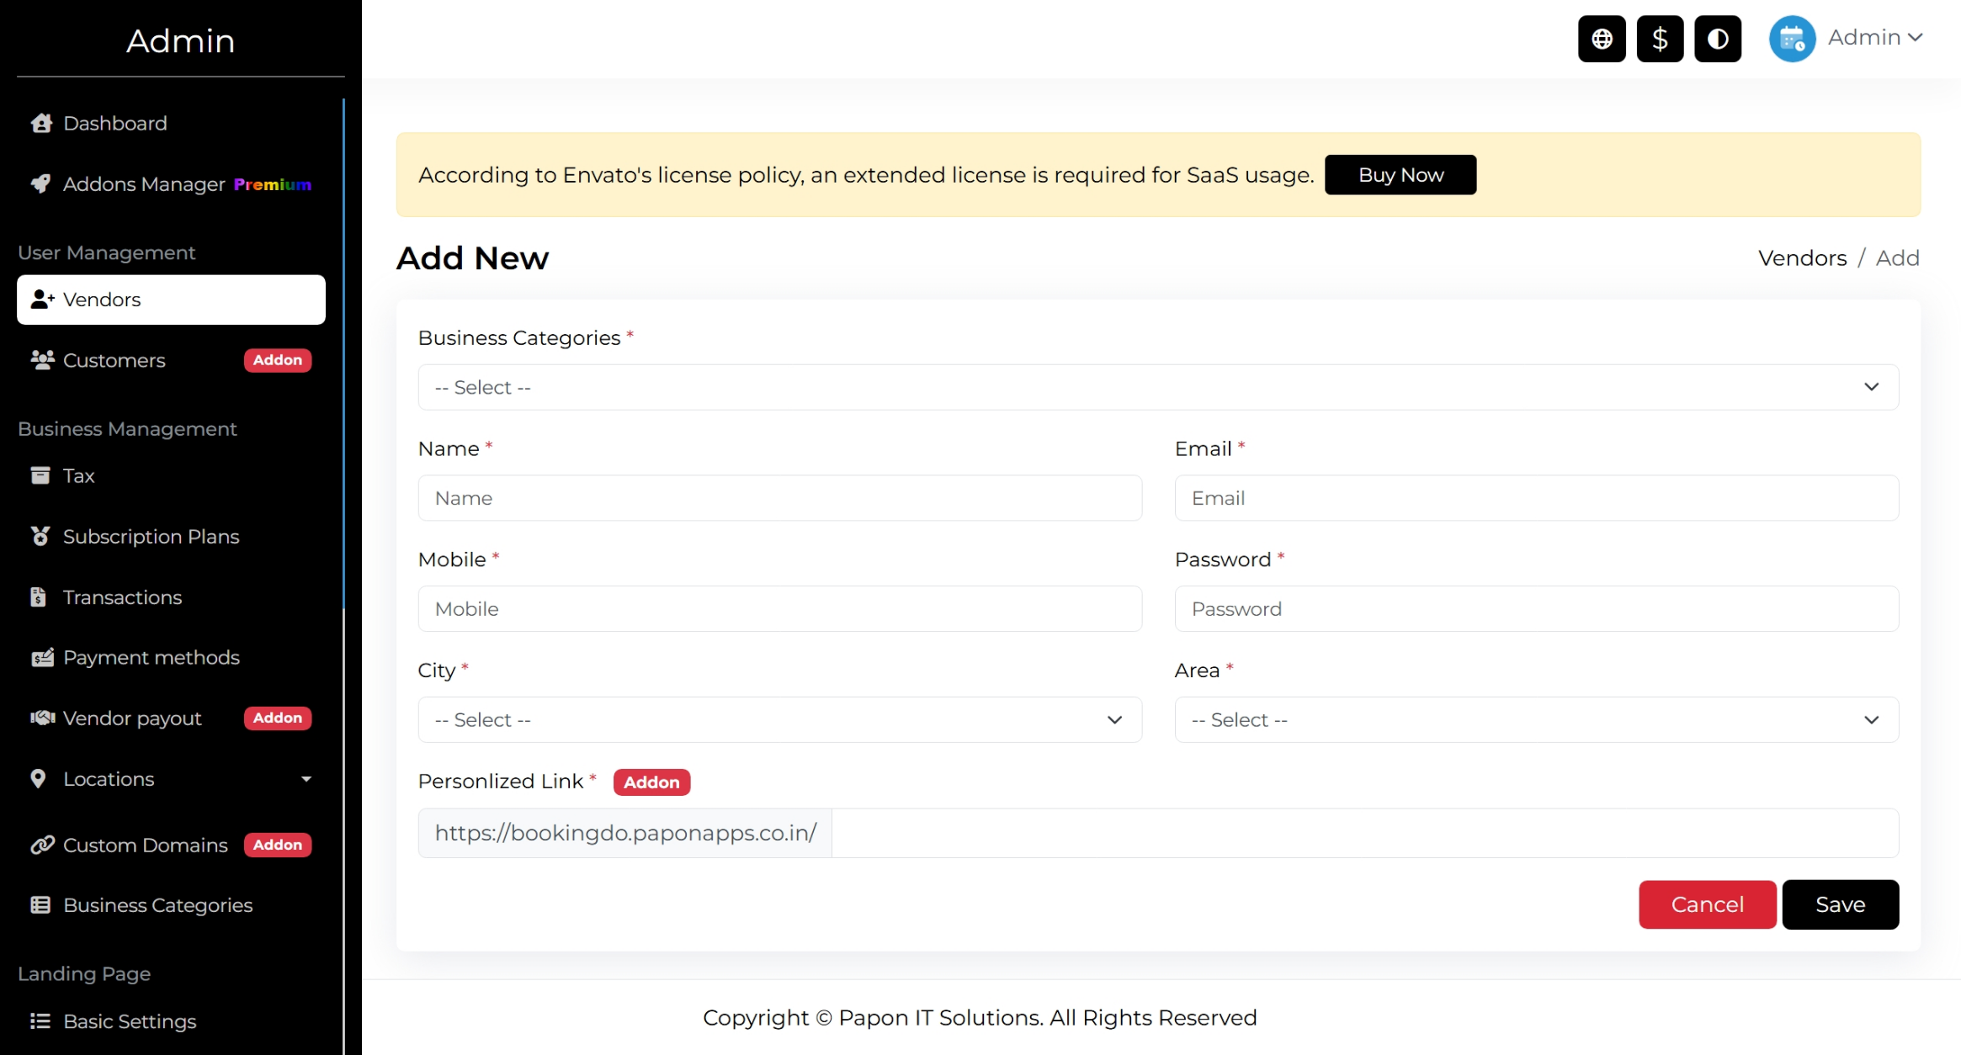This screenshot has height=1055, width=1961.
Task: Open the Area select dropdown
Action: click(1536, 720)
